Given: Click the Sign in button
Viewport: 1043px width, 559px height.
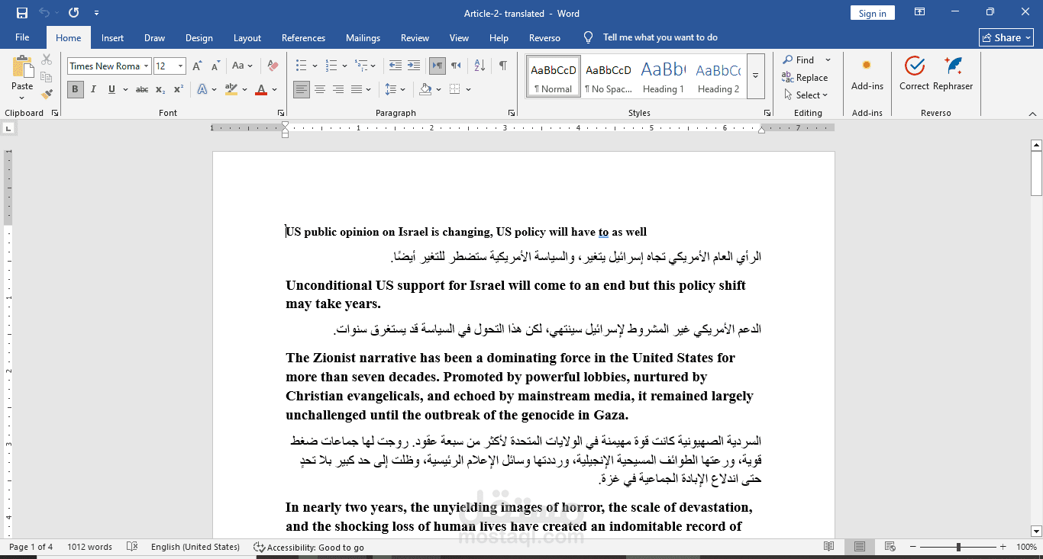Looking at the screenshot, I should (872, 13).
